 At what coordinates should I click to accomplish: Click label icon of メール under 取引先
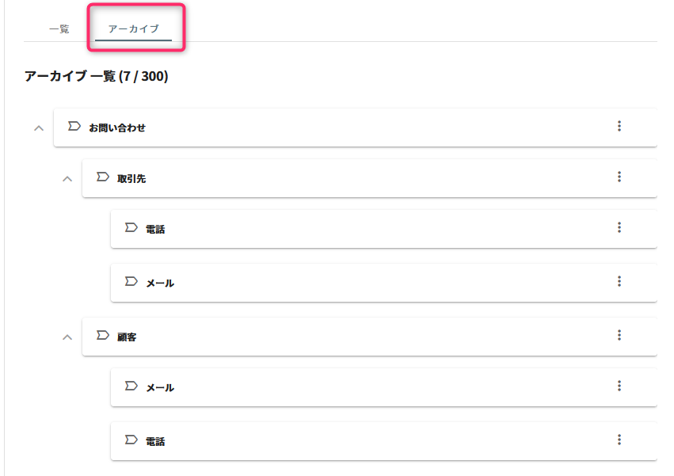(x=131, y=281)
